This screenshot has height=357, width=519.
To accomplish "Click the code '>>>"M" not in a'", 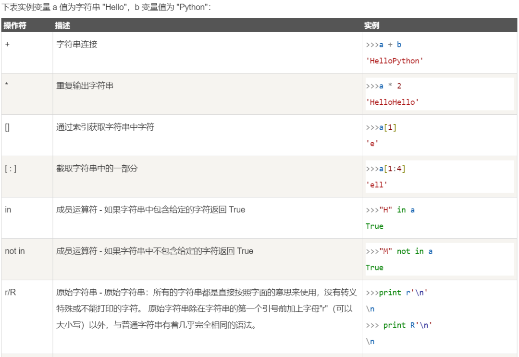I will coord(399,251).
